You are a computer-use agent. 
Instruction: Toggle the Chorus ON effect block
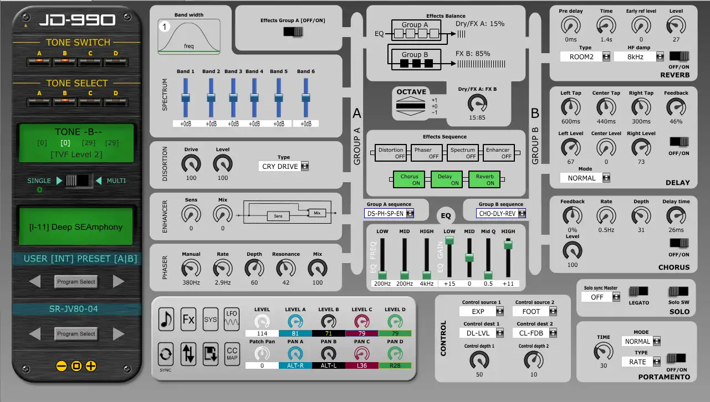(410, 179)
